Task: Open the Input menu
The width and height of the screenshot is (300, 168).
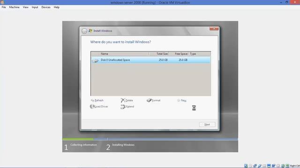Action: tap(35, 7)
